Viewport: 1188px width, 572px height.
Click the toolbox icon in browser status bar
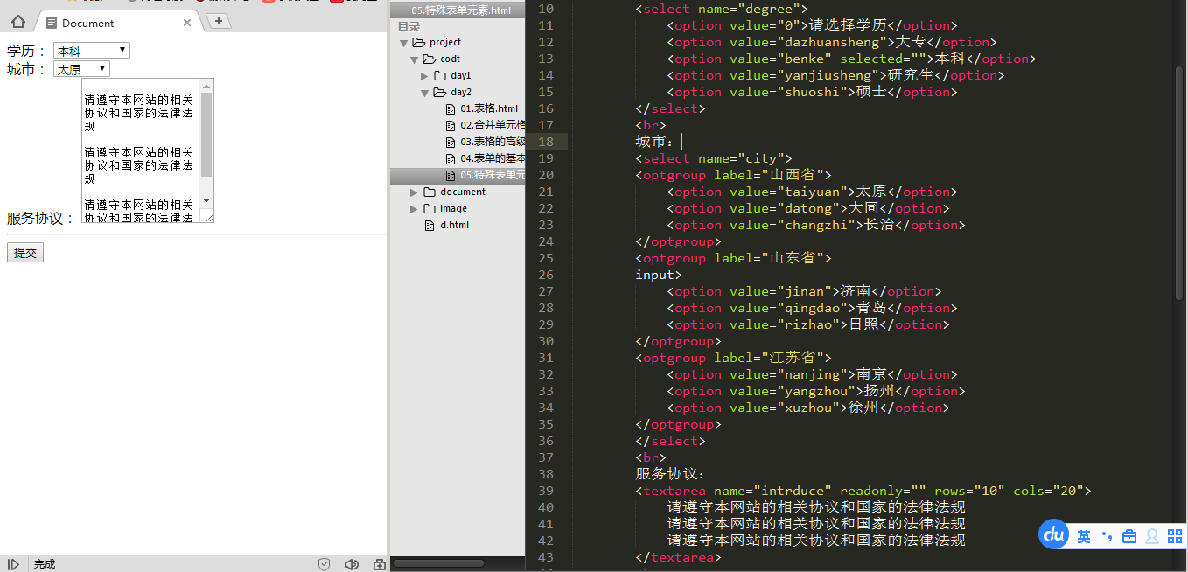click(379, 564)
